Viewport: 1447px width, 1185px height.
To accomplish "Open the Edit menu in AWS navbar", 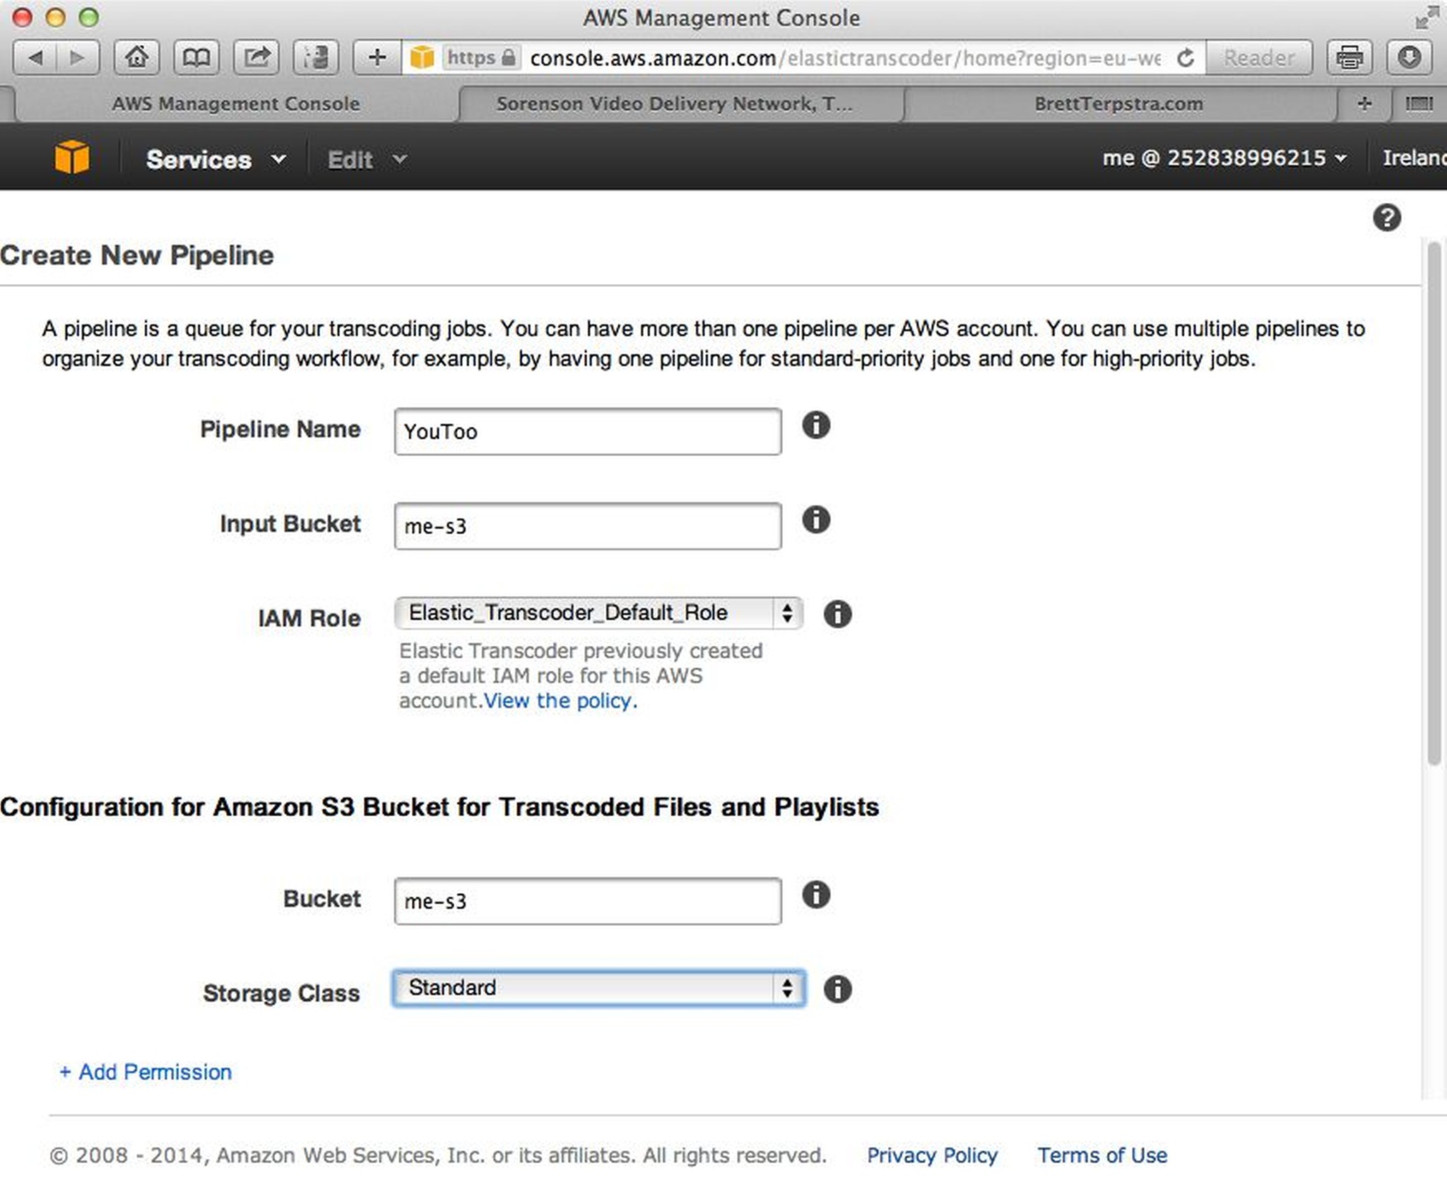I will click(366, 160).
